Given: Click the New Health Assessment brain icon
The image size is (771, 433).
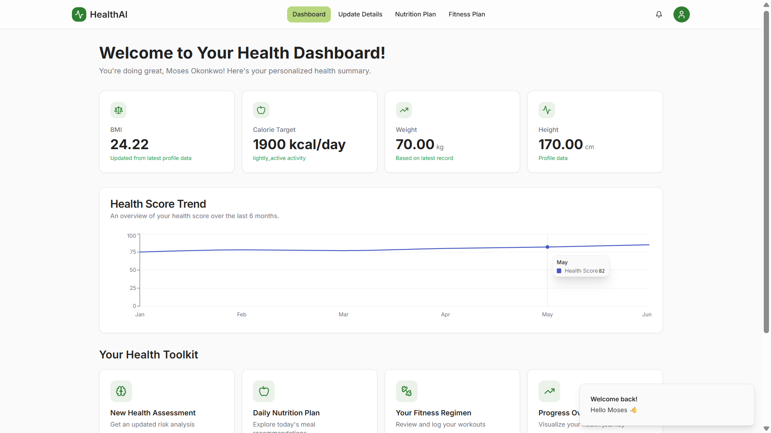Looking at the screenshot, I should (121, 391).
